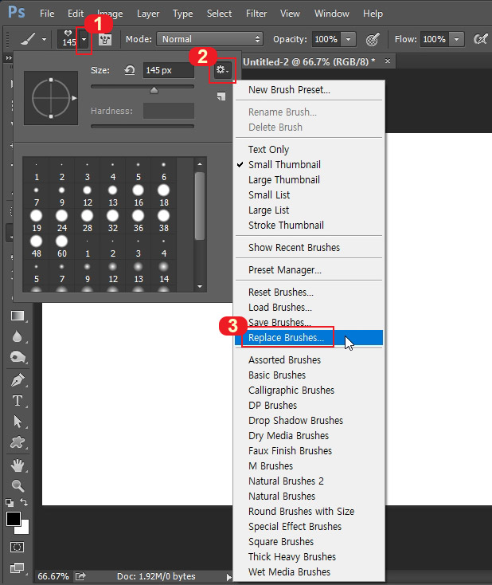Load Wet Media Brushes set
This screenshot has height=585, width=492.
click(309, 572)
